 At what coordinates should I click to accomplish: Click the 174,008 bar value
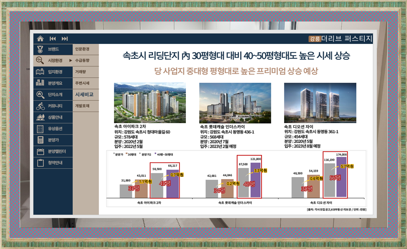click(341, 155)
